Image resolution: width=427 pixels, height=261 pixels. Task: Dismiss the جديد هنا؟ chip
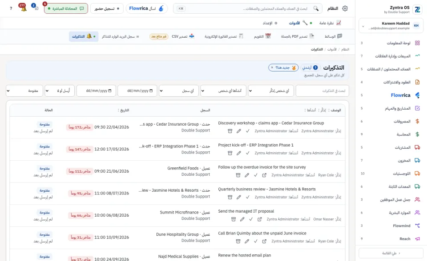pyautogui.click(x=272, y=67)
